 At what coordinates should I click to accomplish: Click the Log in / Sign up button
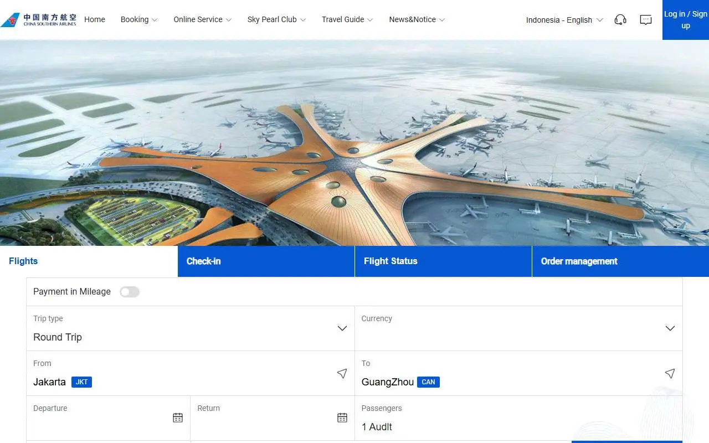[x=686, y=20]
